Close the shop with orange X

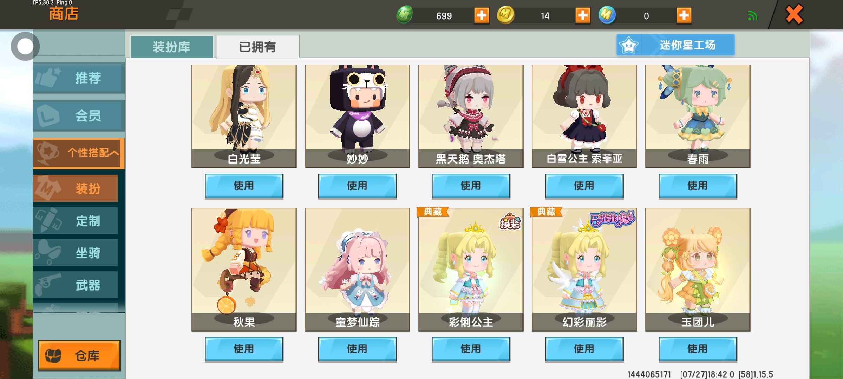click(794, 15)
